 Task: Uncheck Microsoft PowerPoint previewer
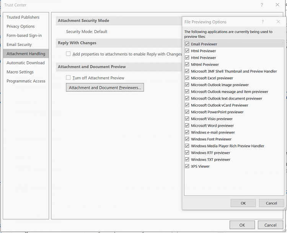pyautogui.click(x=187, y=112)
